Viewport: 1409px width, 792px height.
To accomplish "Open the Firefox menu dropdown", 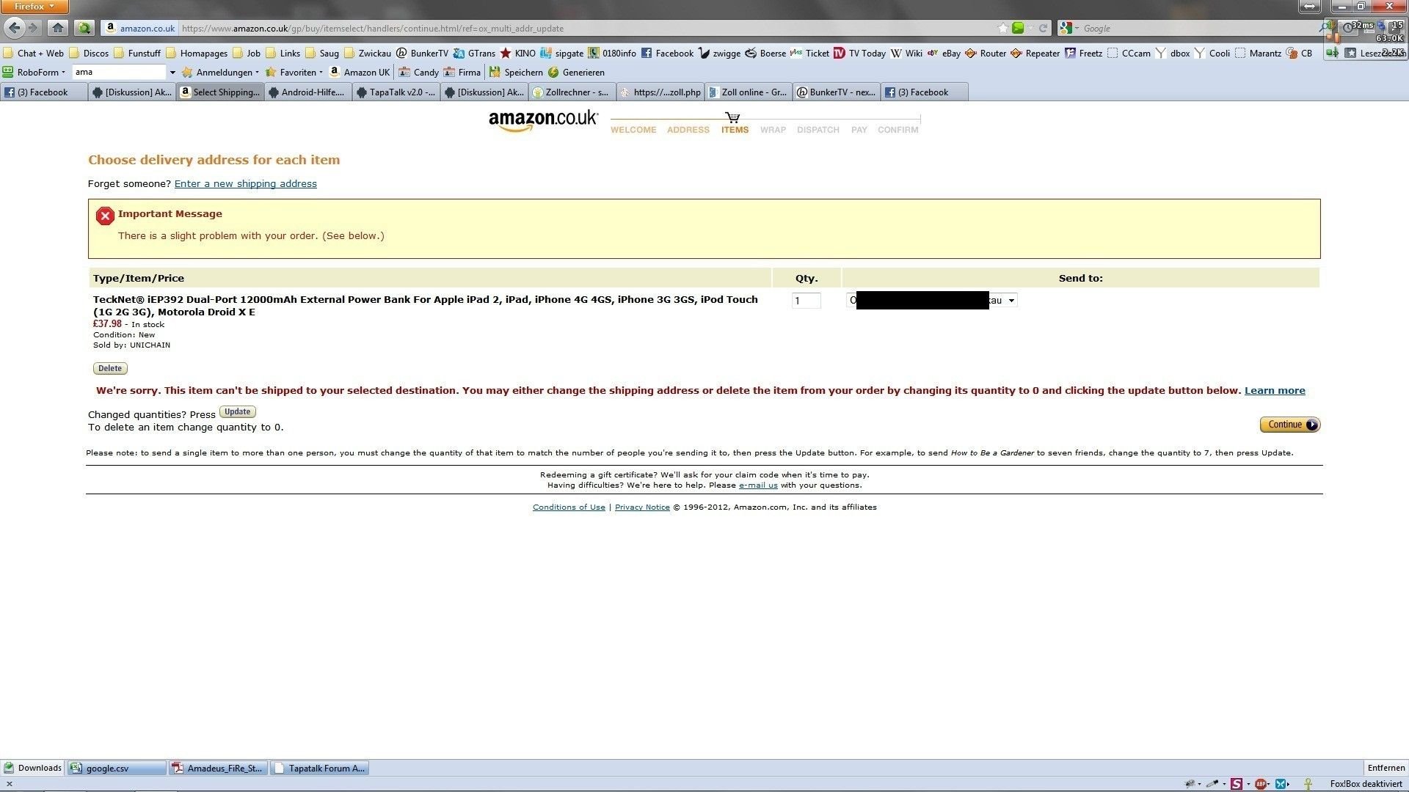I will [34, 7].
